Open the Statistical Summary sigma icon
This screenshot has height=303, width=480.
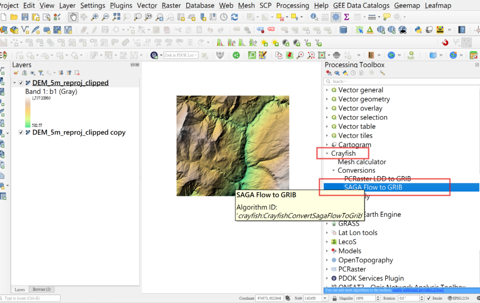[347, 17]
